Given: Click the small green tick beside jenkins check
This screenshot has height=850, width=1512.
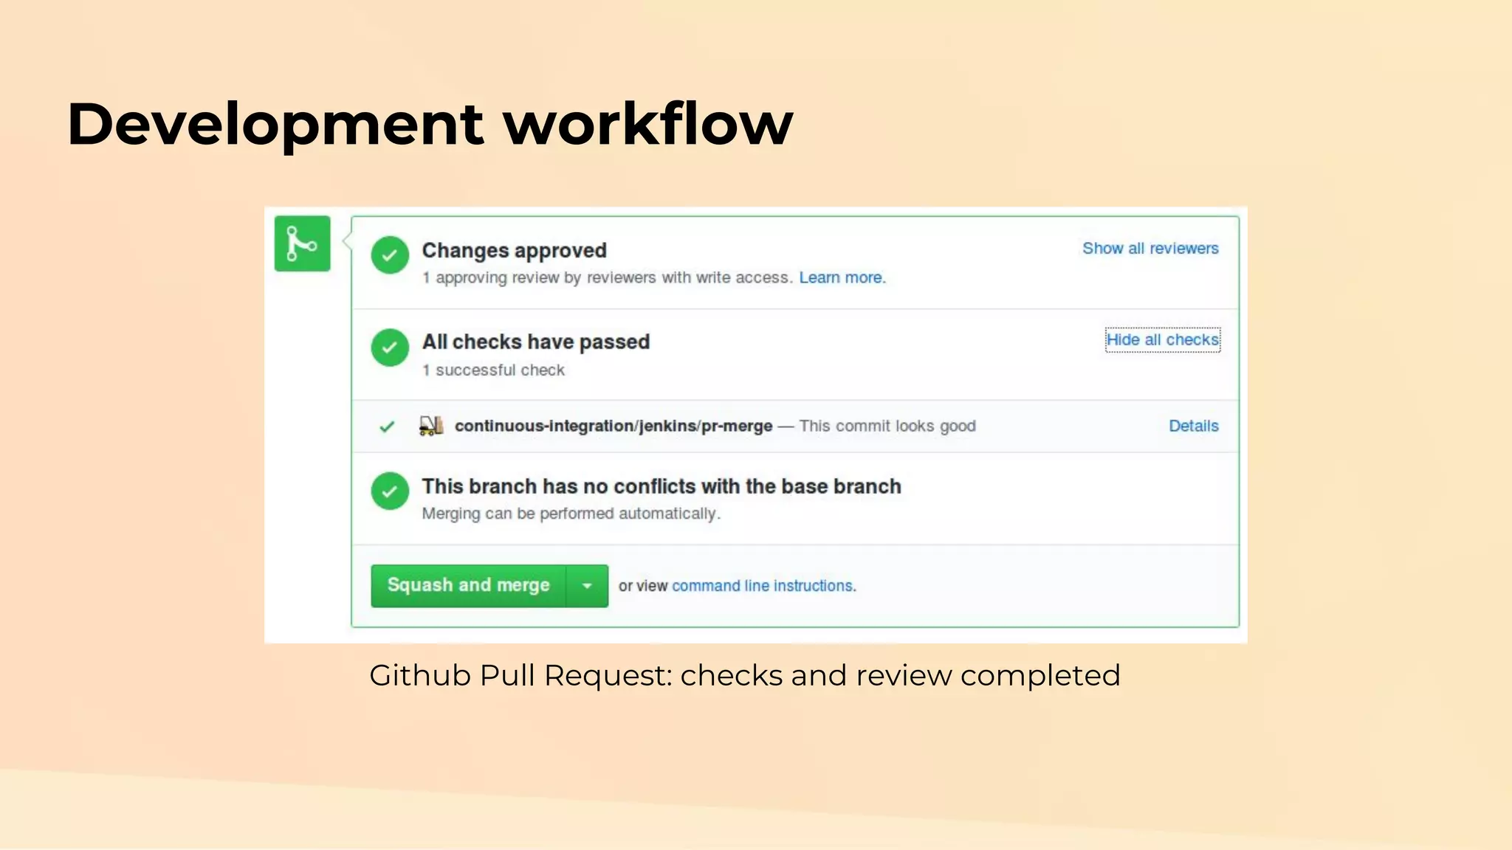Looking at the screenshot, I should pyautogui.click(x=387, y=426).
